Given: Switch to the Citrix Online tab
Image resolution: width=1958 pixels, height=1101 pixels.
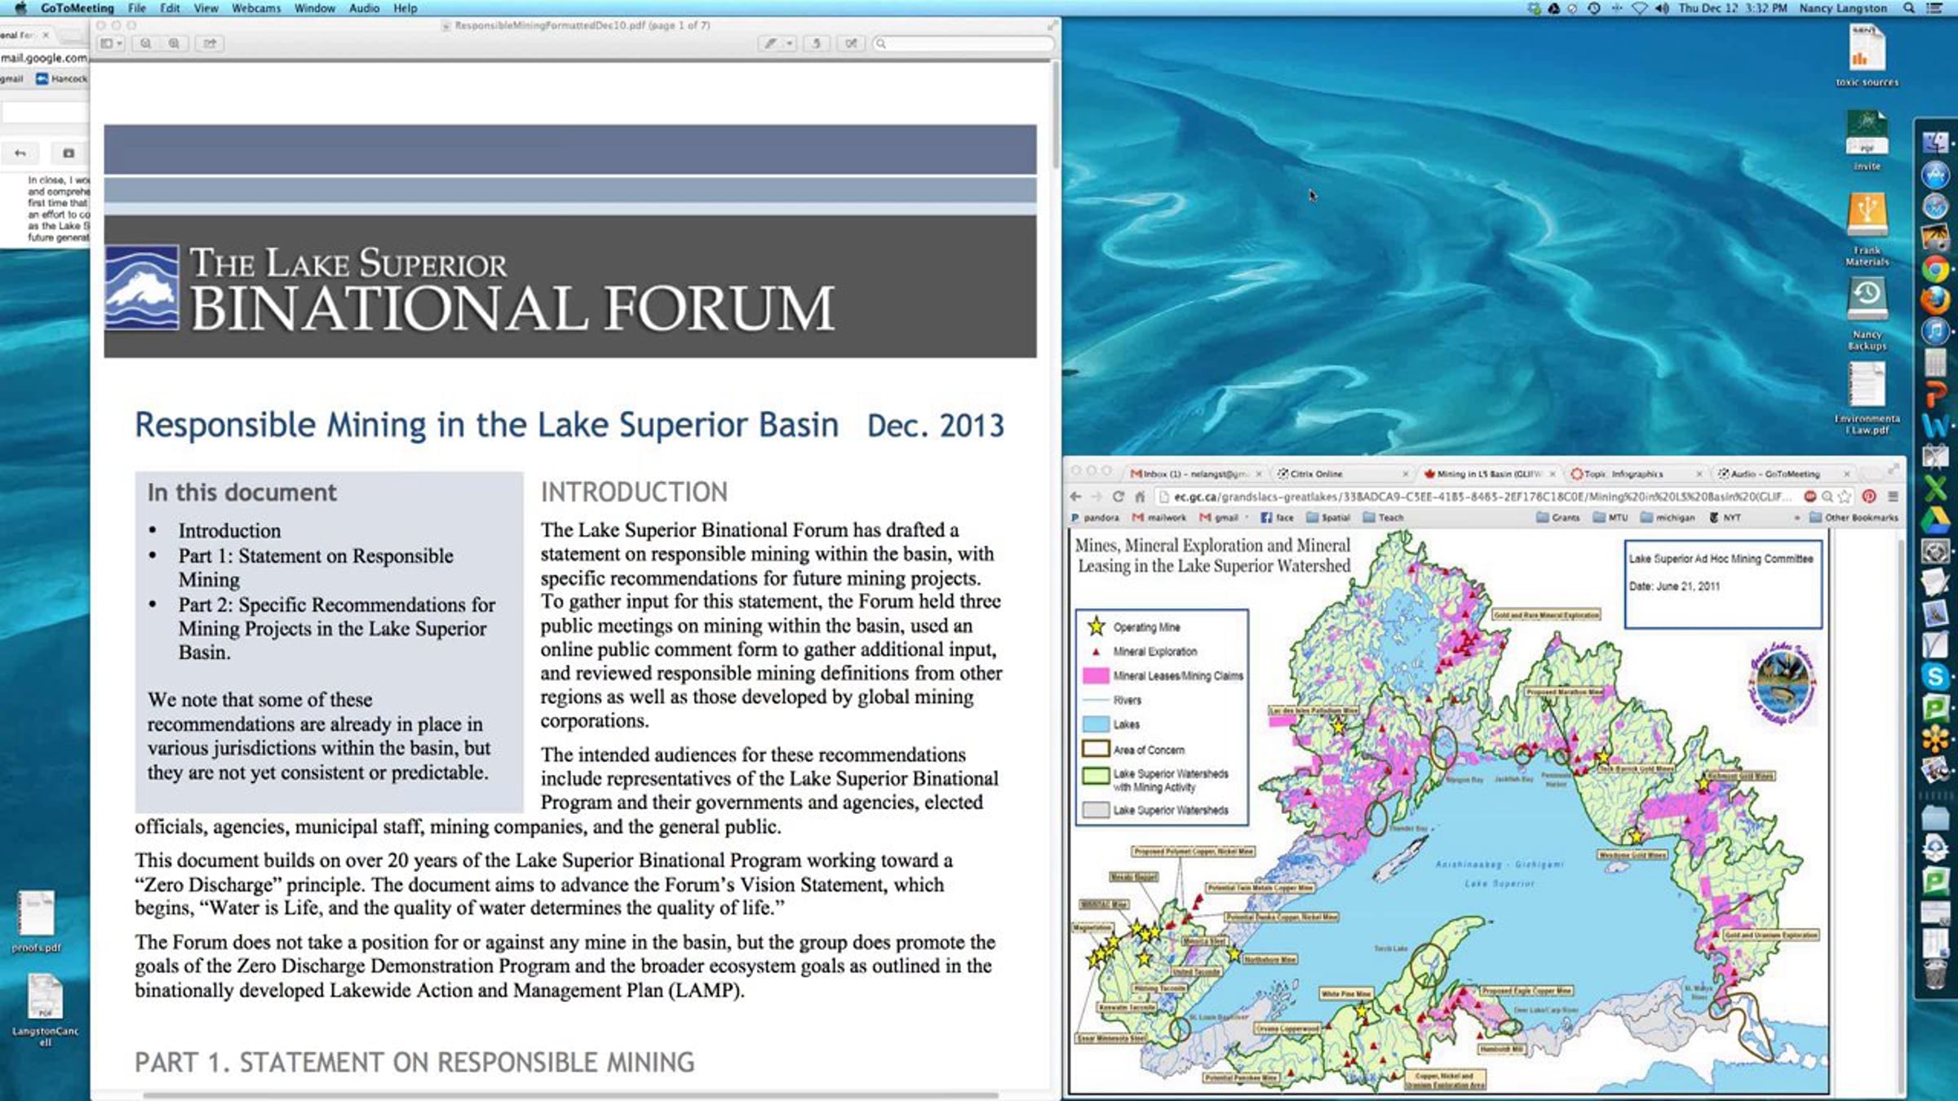Looking at the screenshot, I should (x=1342, y=474).
